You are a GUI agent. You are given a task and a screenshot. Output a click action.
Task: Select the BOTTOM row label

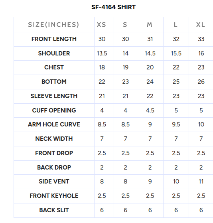pyautogui.click(x=54, y=82)
